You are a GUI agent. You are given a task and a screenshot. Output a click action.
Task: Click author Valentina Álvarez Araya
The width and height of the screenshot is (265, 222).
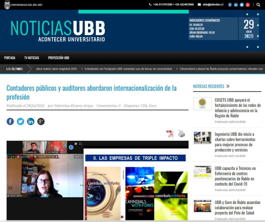(x=73, y=106)
